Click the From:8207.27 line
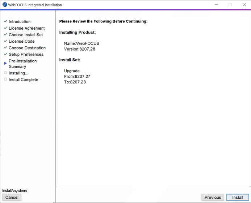 click(77, 77)
